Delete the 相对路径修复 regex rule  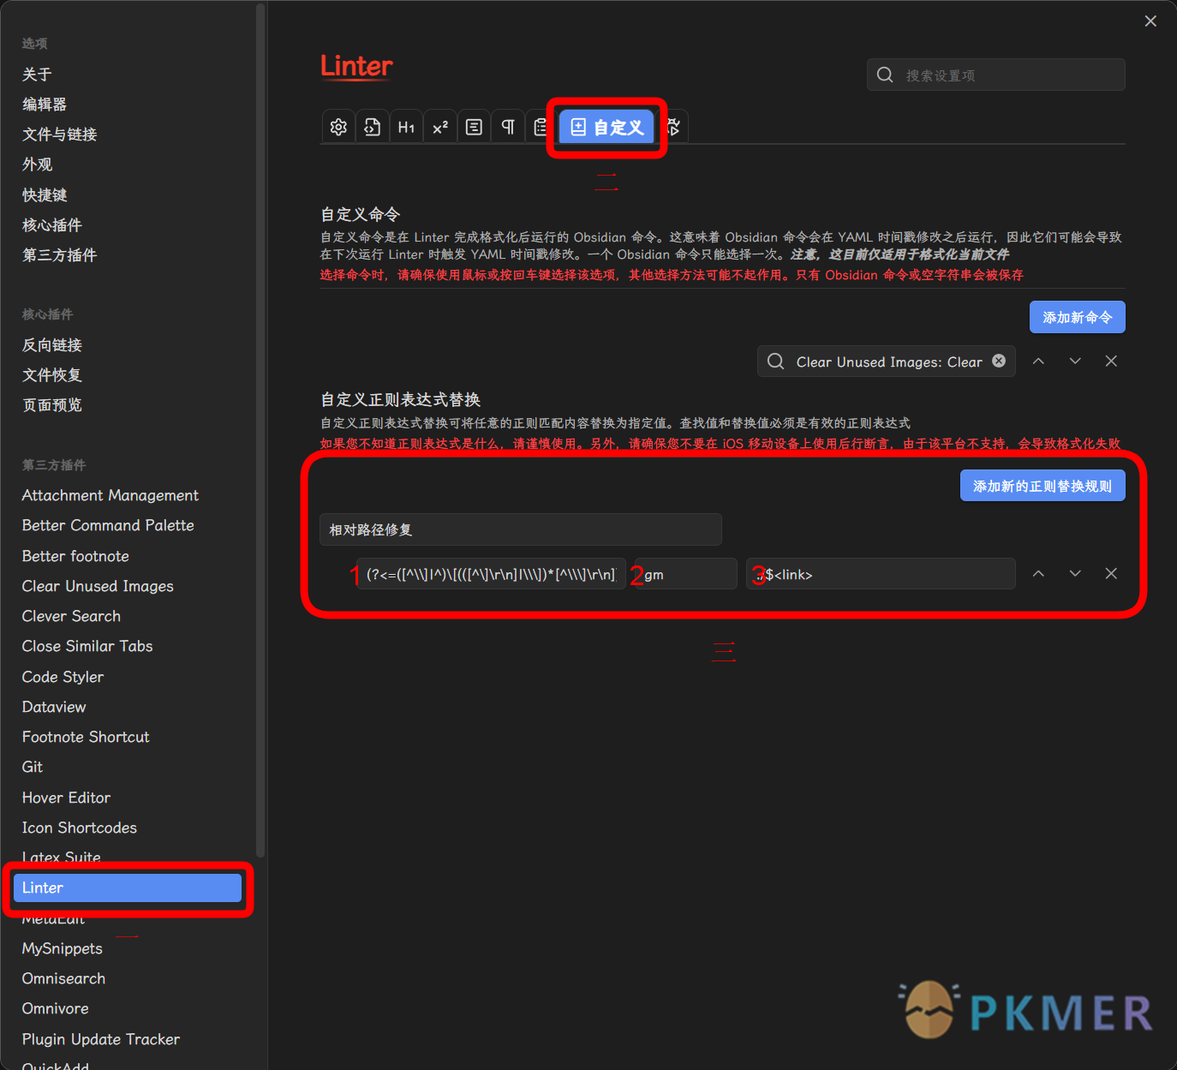pyautogui.click(x=1111, y=573)
